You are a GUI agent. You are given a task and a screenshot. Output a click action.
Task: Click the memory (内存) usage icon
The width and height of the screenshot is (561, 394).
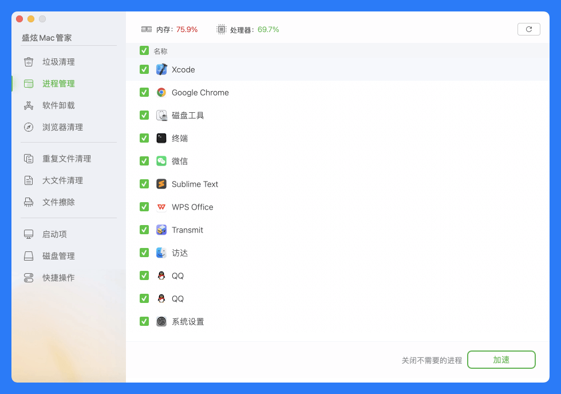pos(147,29)
